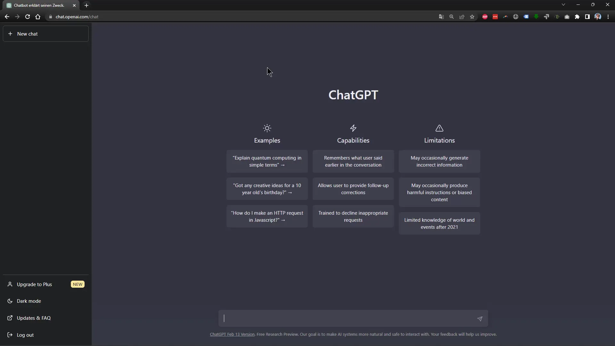Click 'How do I make an HTTP request in Javascript?' example

(x=267, y=216)
